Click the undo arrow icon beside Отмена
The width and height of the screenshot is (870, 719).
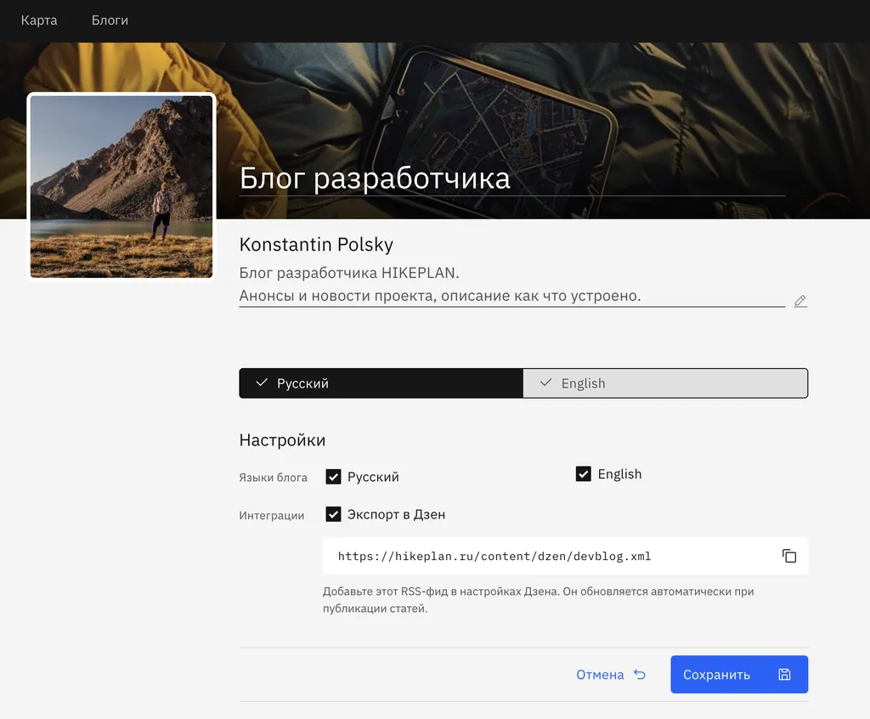click(640, 675)
